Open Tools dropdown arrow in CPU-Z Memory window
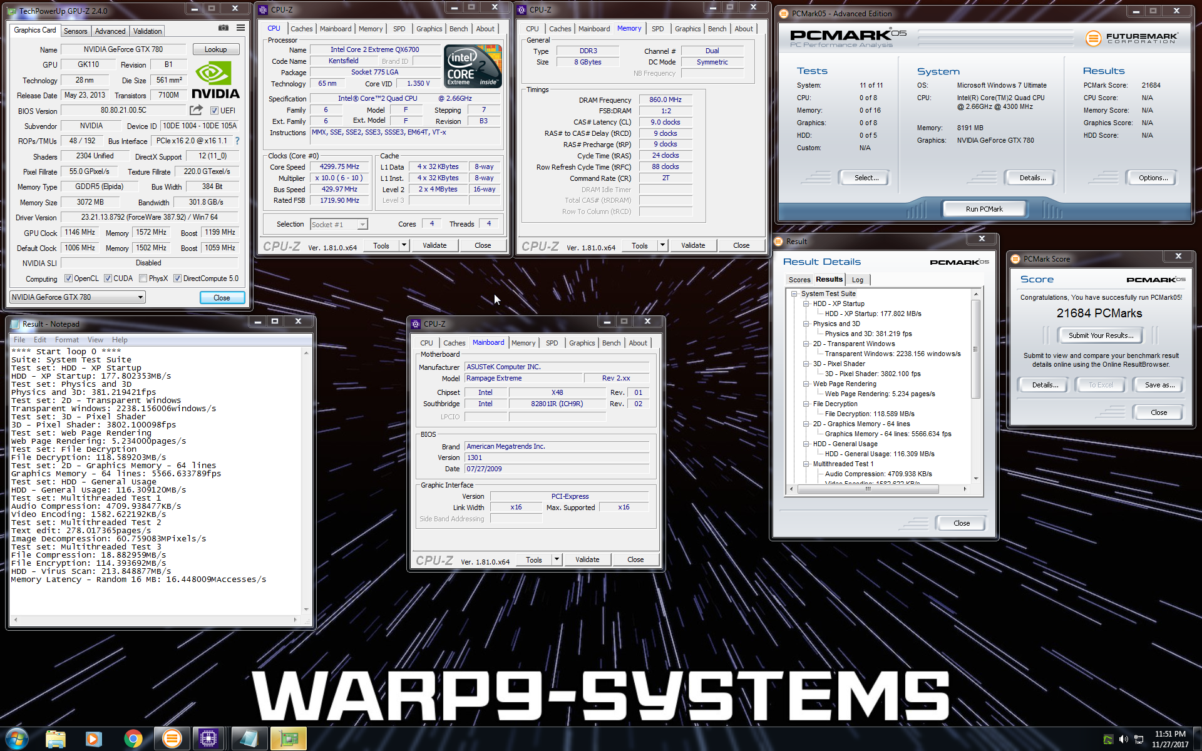1202x751 pixels. [662, 245]
